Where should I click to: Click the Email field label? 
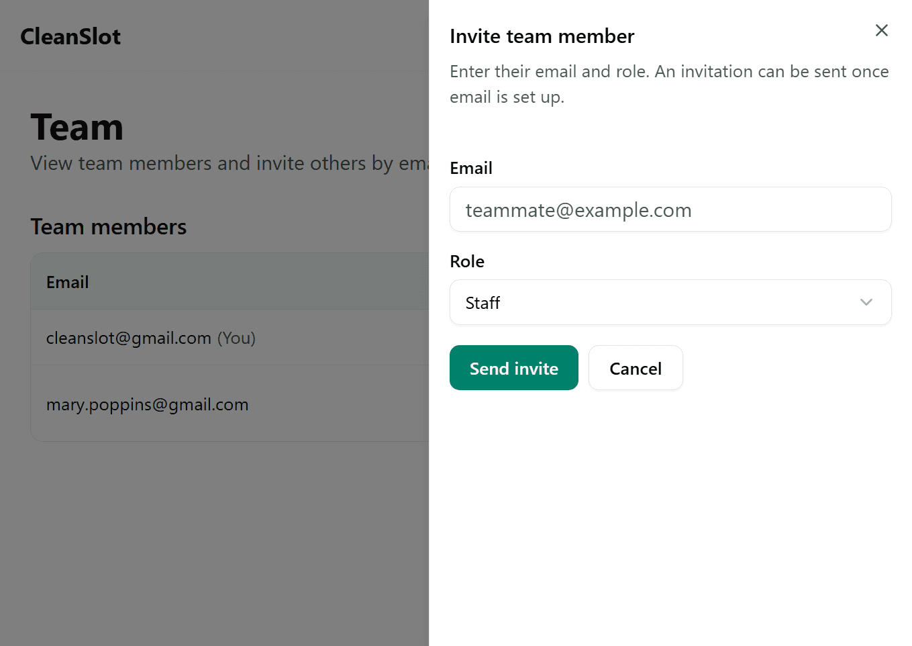(470, 168)
